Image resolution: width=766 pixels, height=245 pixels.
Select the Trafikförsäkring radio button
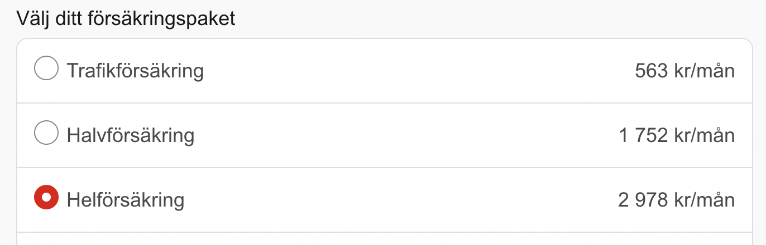(x=46, y=70)
